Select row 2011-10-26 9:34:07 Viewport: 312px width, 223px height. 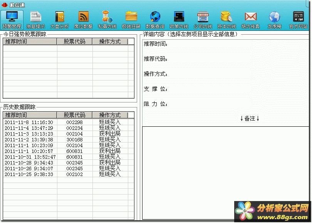click(69, 168)
